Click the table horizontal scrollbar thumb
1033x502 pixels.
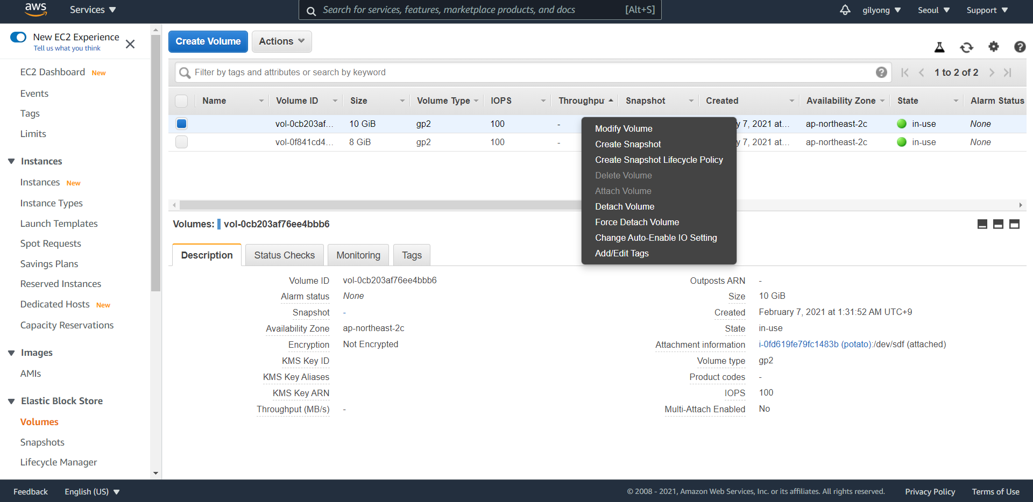(380, 205)
